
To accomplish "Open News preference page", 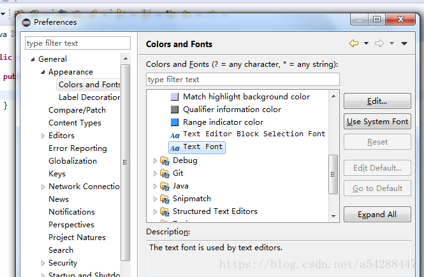I will (x=59, y=199).
